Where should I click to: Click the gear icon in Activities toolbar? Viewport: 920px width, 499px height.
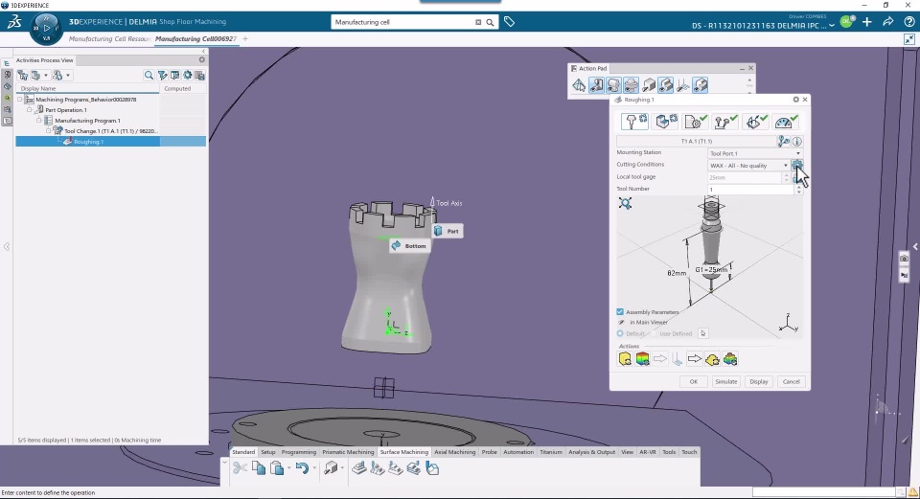[187, 75]
